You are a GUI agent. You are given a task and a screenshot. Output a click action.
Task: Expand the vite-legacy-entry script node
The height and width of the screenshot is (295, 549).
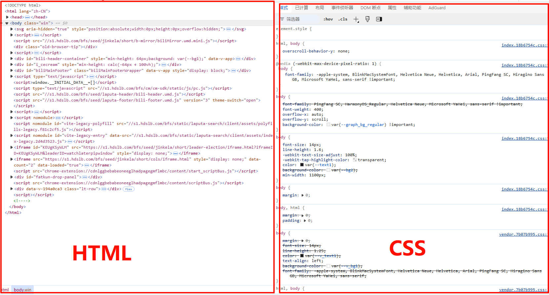(12, 135)
